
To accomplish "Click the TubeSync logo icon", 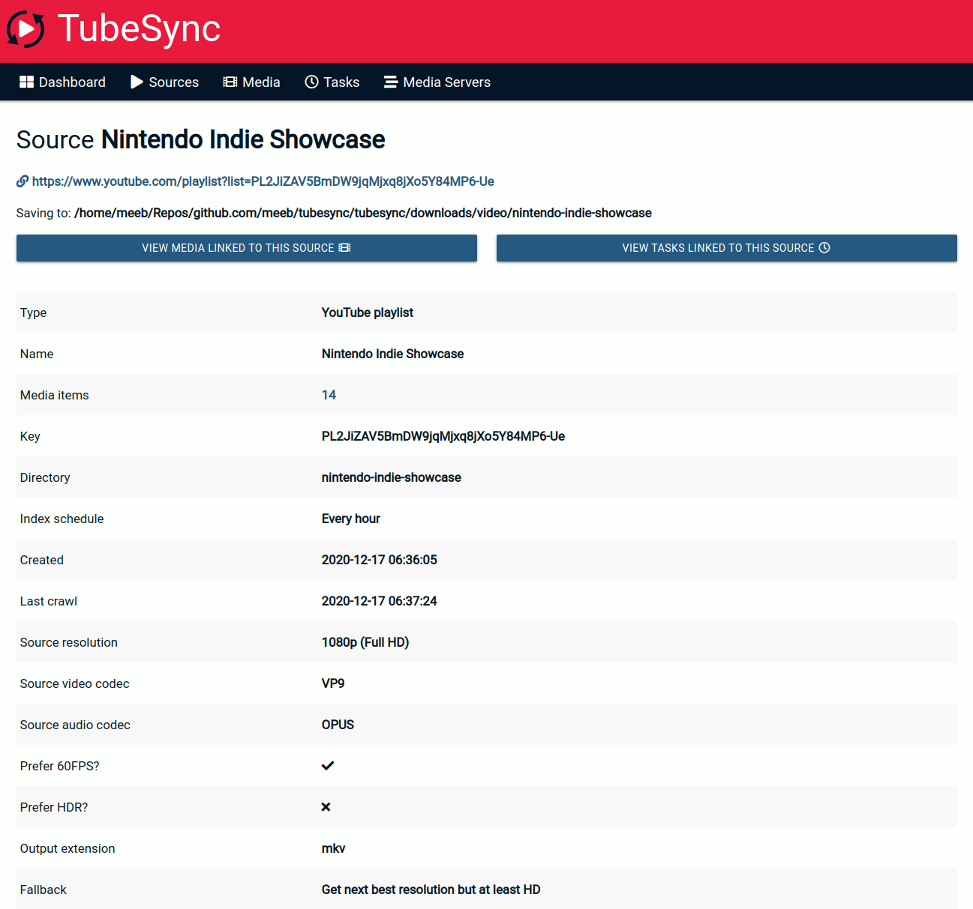I will [x=26, y=29].
